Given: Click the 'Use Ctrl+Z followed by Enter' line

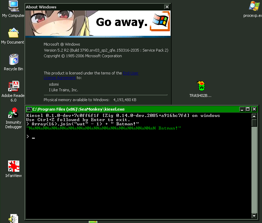Looking at the screenshot, I should tap(78, 120).
